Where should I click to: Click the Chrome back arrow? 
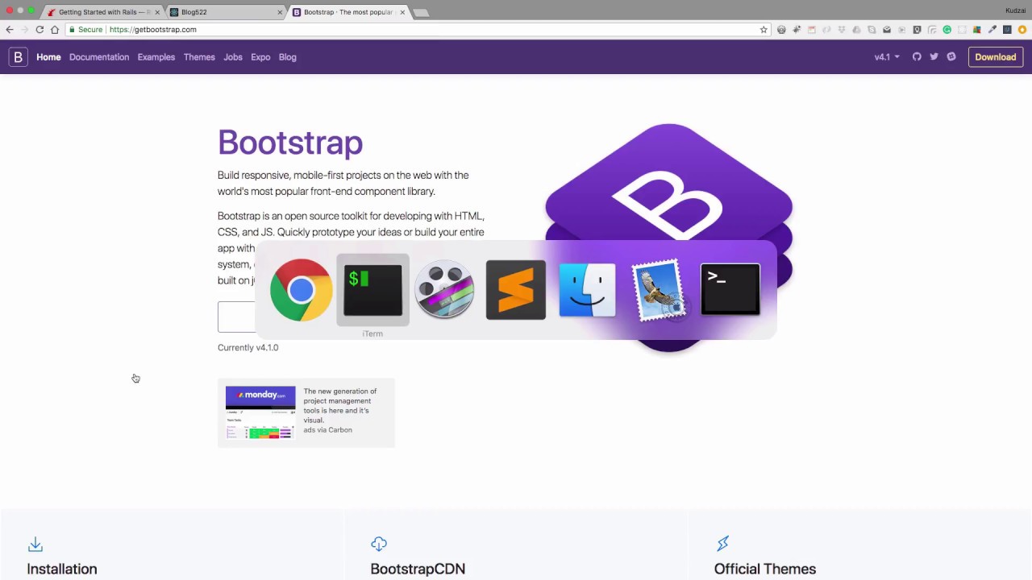[10, 30]
